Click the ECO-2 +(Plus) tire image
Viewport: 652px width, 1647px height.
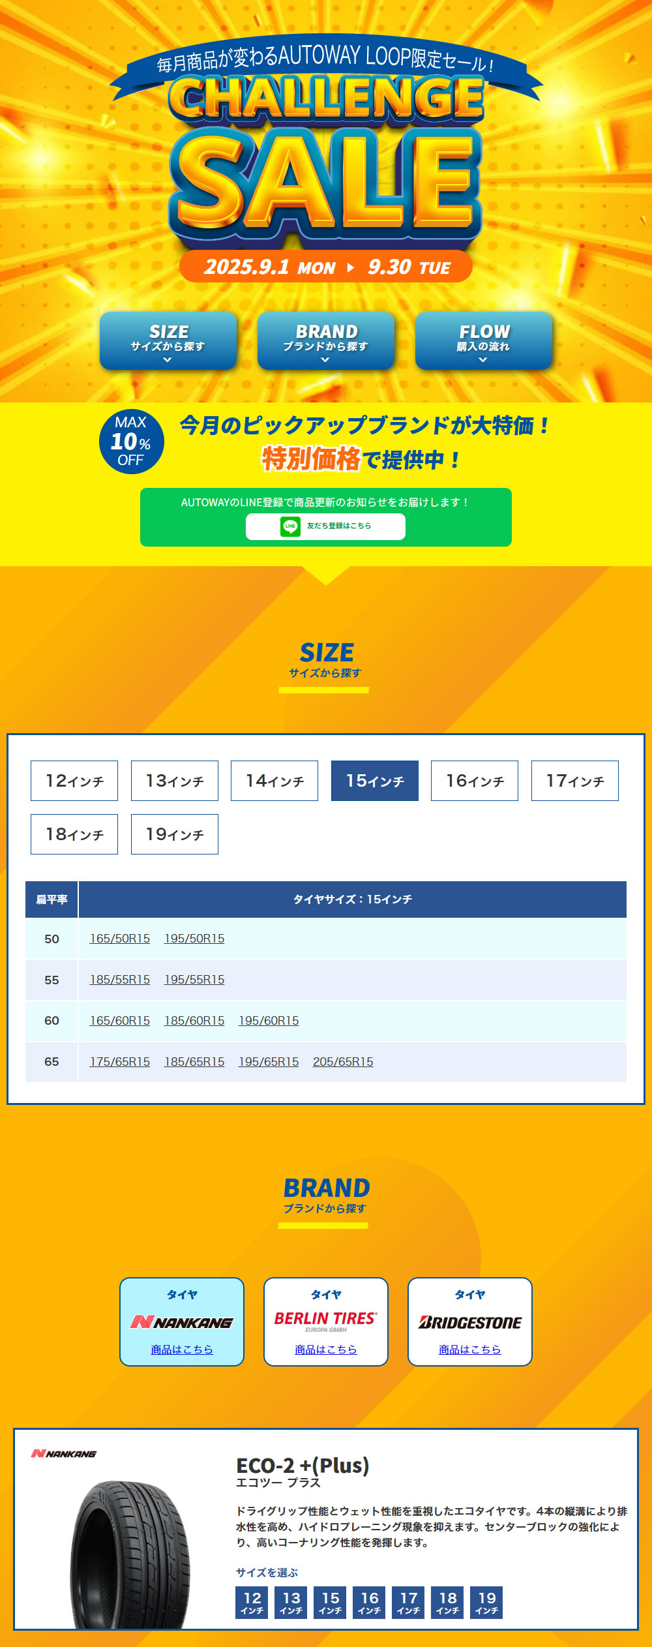coord(130,1554)
